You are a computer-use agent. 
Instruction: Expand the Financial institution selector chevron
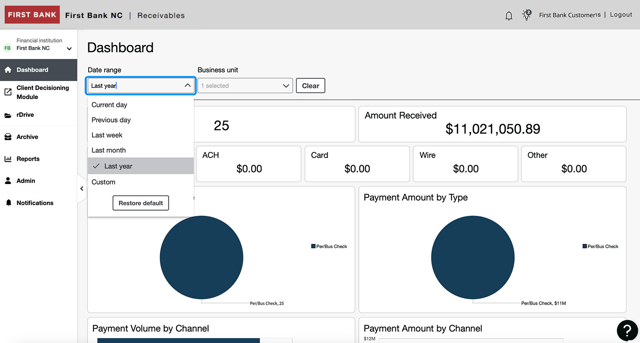click(69, 49)
